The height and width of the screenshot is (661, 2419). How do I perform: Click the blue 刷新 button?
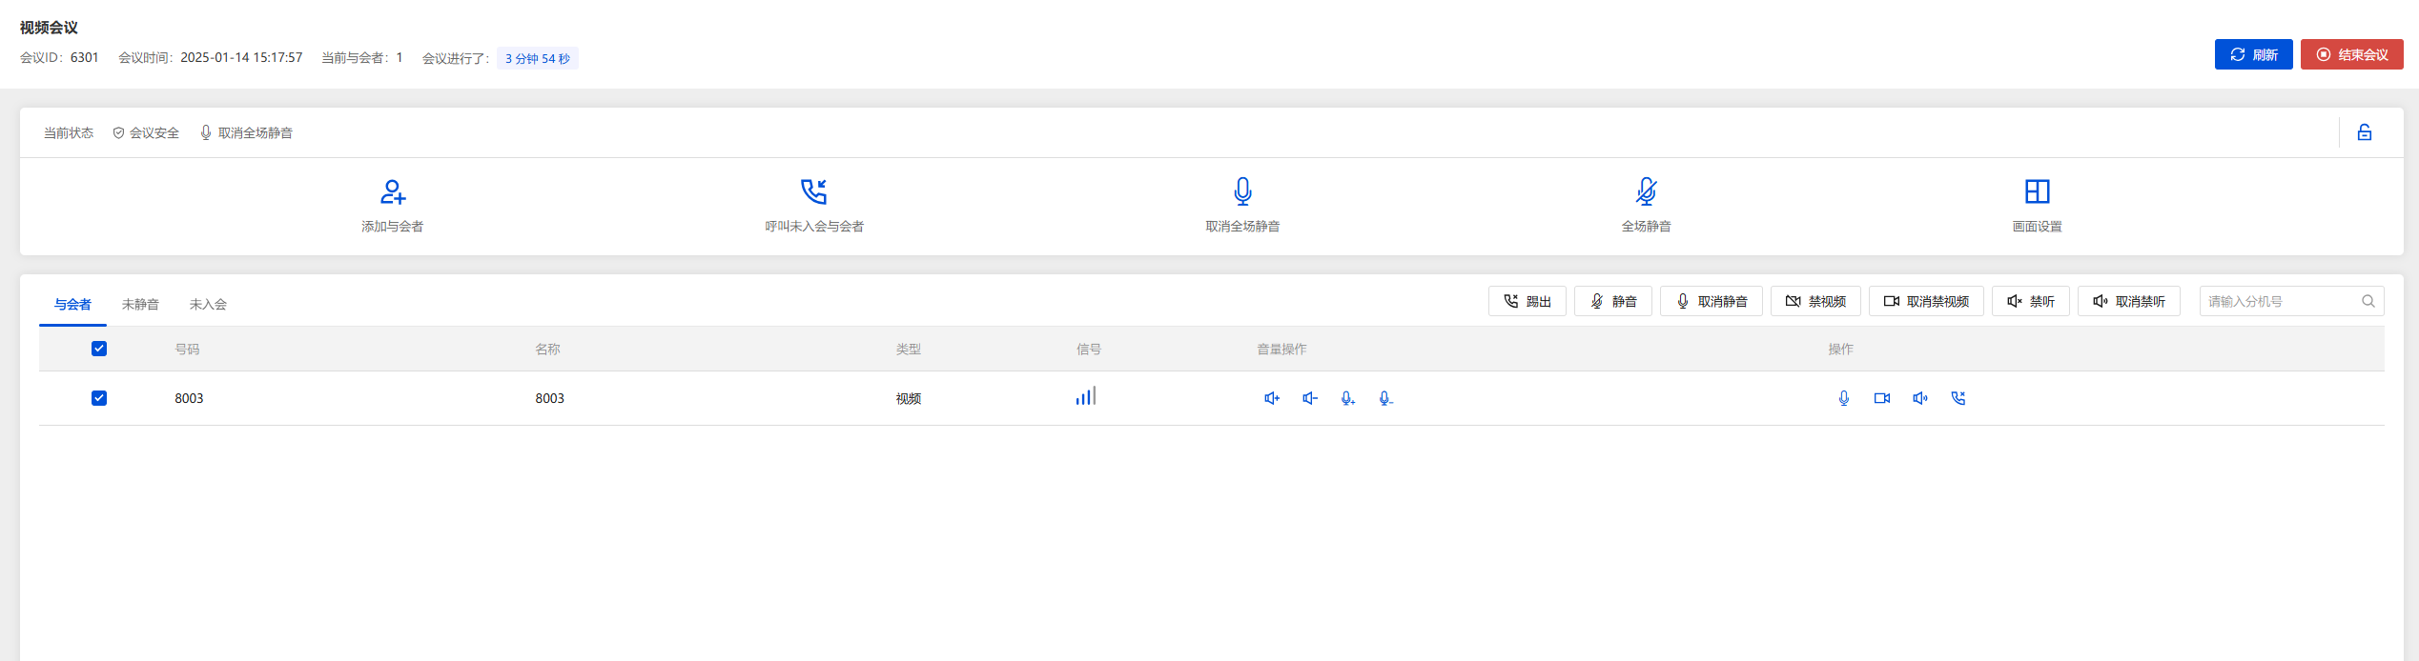pyautogui.click(x=2253, y=54)
